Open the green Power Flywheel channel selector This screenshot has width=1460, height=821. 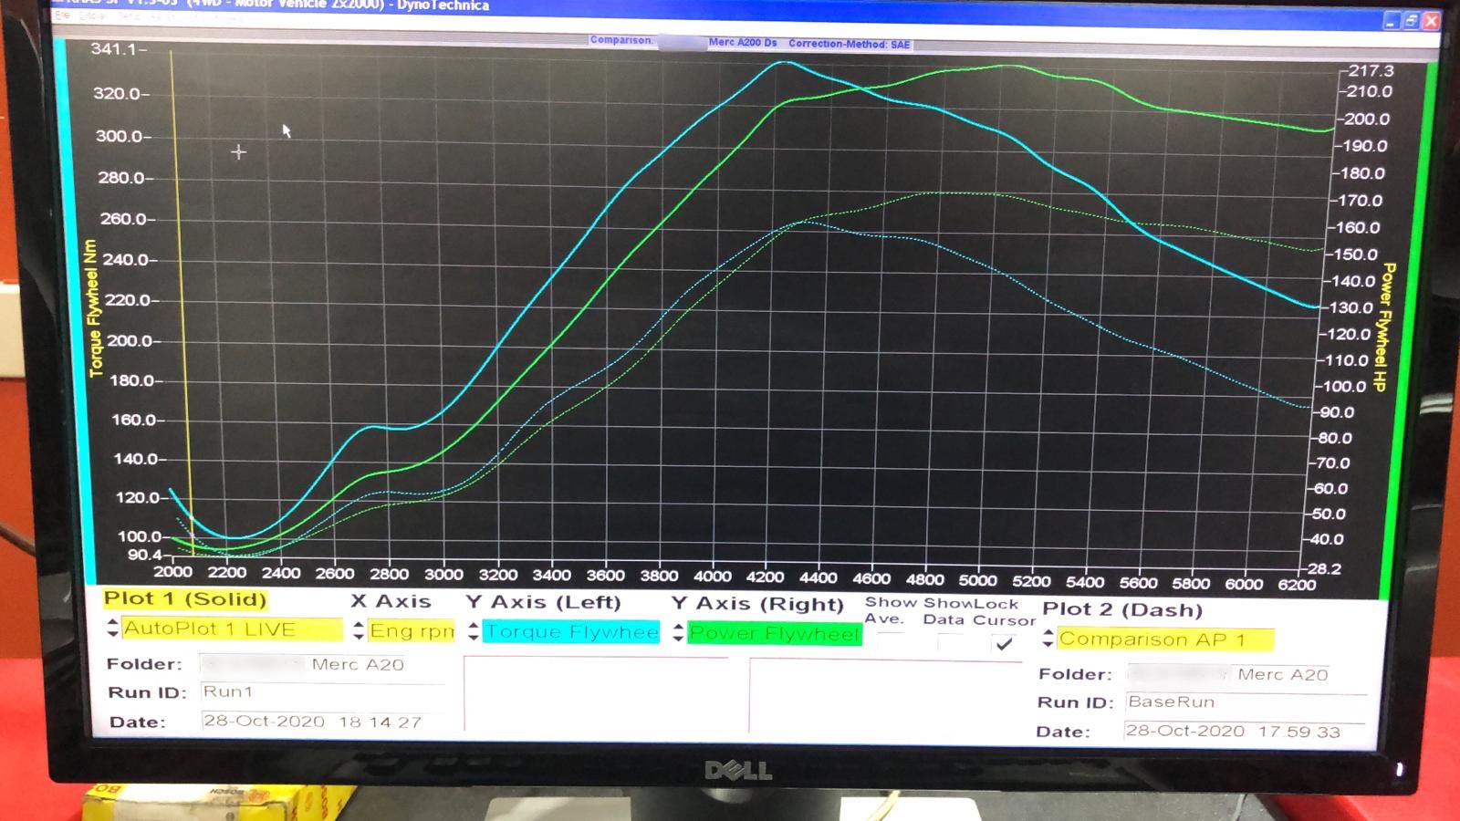[x=774, y=633]
